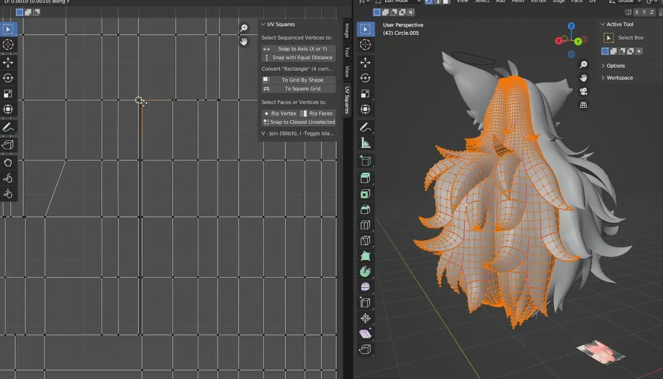The width and height of the screenshot is (663, 379).
Task: Expand the Workspace section
Action: coord(619,78)
